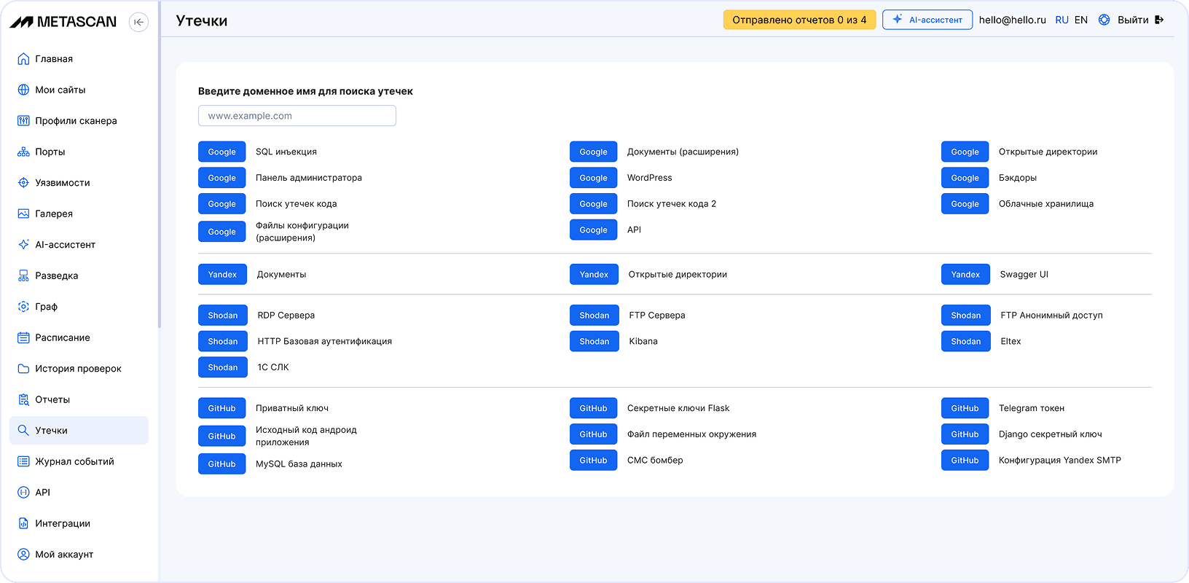Click the AI-ассистент sparkle icon in sidebar
The image size is (1189, 583).
pyautogui.click(x=23, y=245)
